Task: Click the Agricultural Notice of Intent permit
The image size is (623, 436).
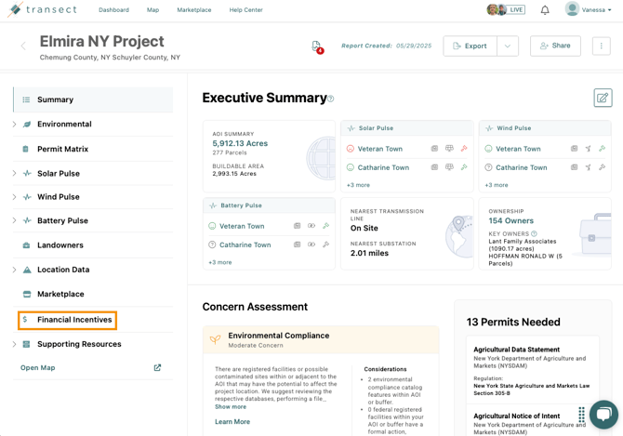Action: click(516, 416)
